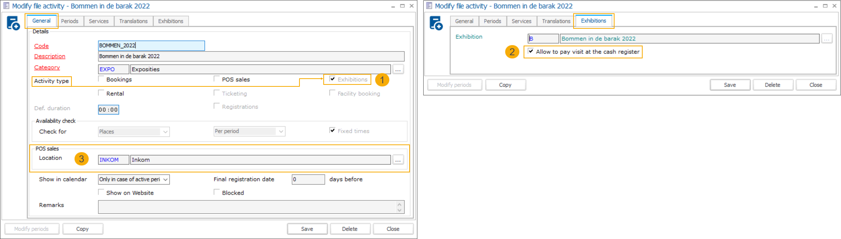Image resolution: width=841 pixels, height=239 pixels.
Task: Toggle Allow to pay visit at cash register
Action: point(531,51)
